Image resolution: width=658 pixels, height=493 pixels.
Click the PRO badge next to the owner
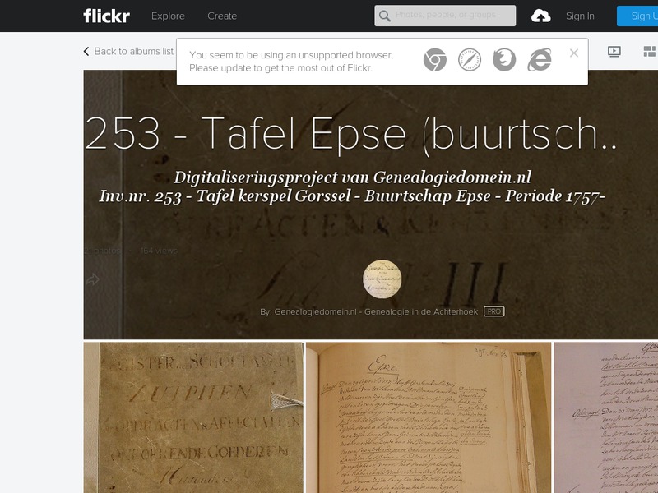(x=493, y=311)
